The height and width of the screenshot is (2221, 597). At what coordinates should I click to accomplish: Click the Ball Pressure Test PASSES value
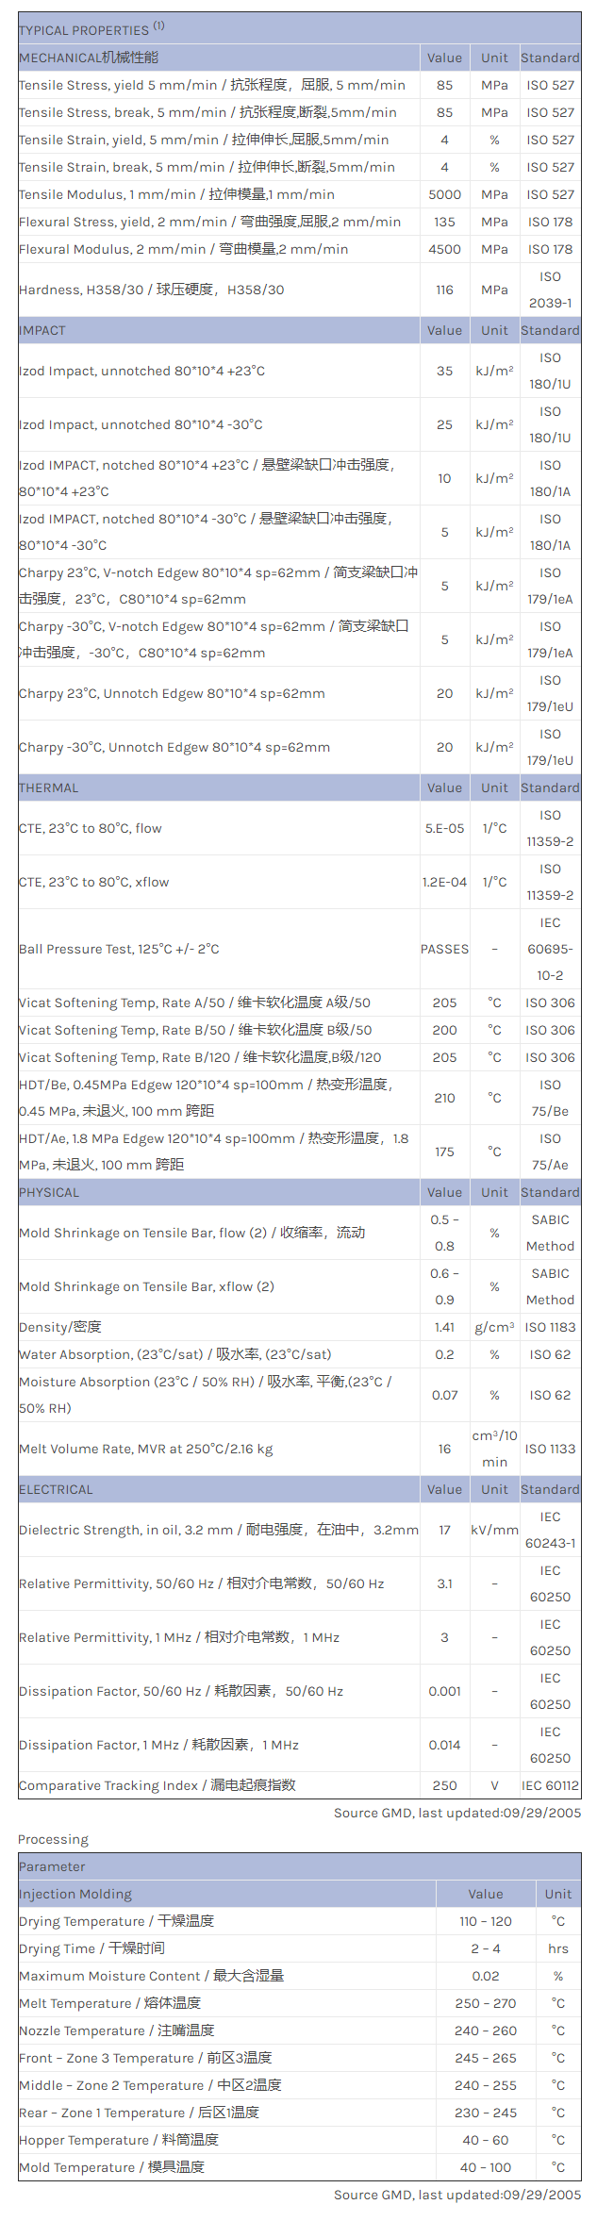coord(444,949)
